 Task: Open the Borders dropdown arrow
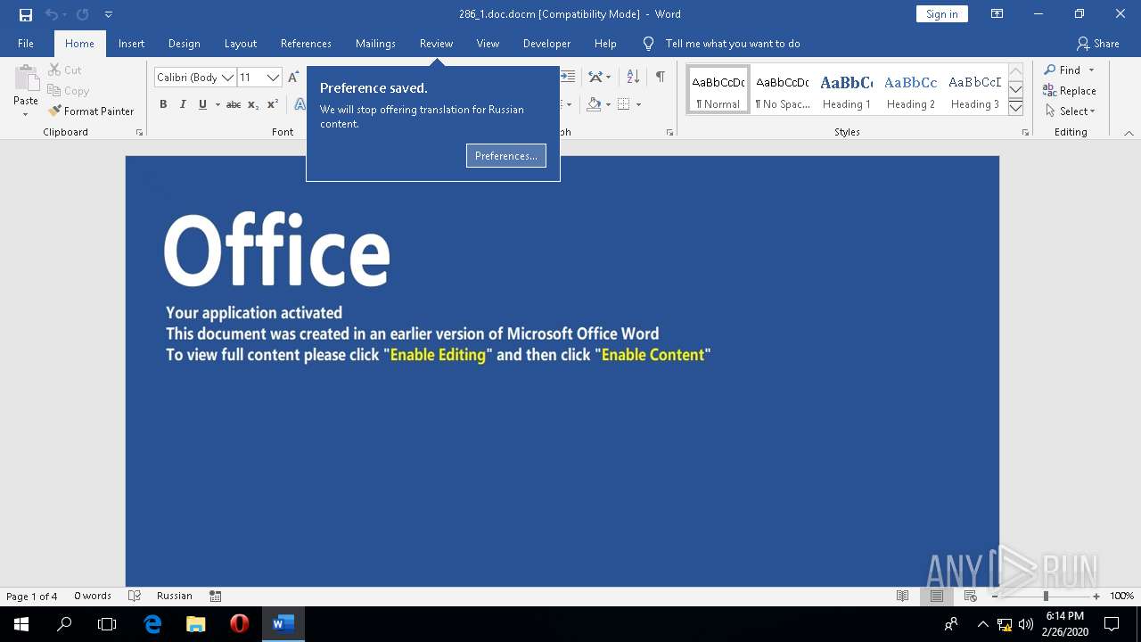click(x=639, y=104)
